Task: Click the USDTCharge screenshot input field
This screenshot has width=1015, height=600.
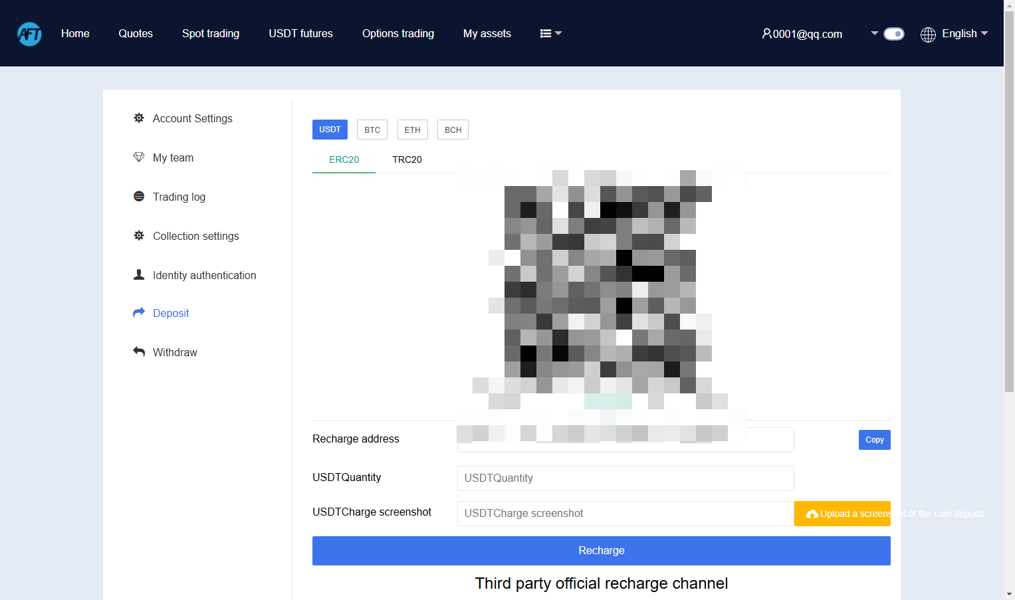Action: pos(625,514)
